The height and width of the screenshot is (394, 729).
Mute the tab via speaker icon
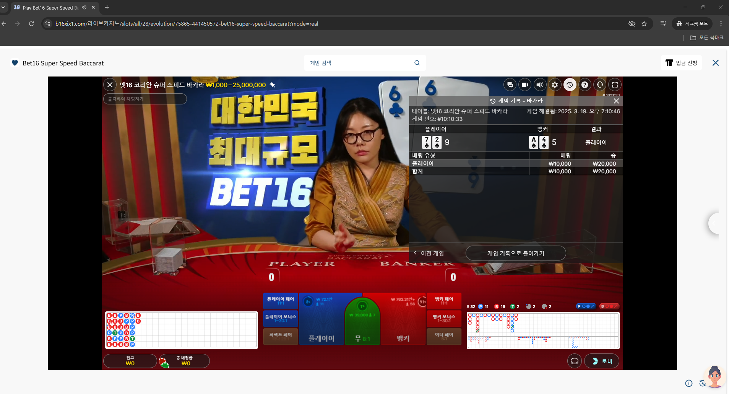(x=84, y=7)
